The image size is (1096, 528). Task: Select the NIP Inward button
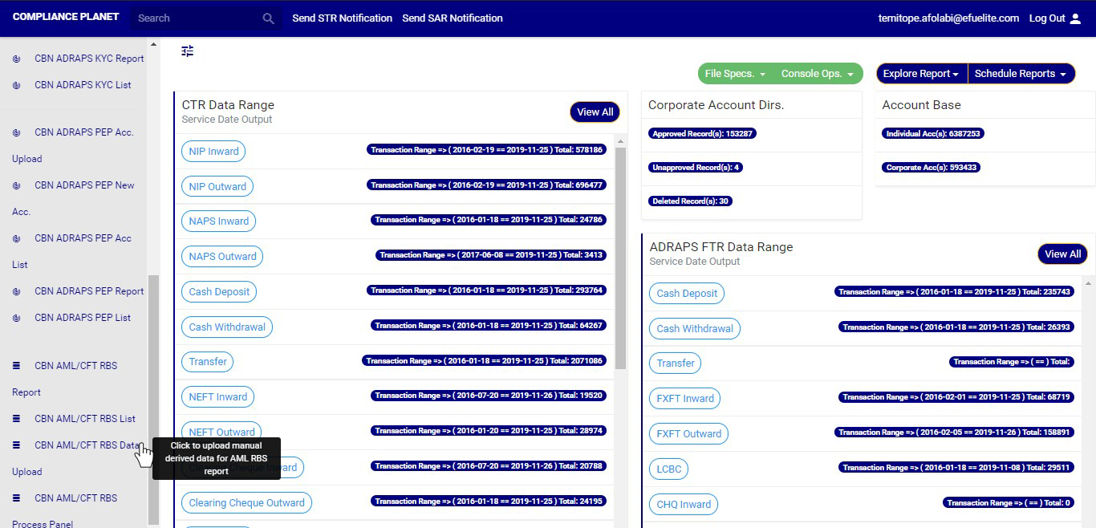[213, 152]
